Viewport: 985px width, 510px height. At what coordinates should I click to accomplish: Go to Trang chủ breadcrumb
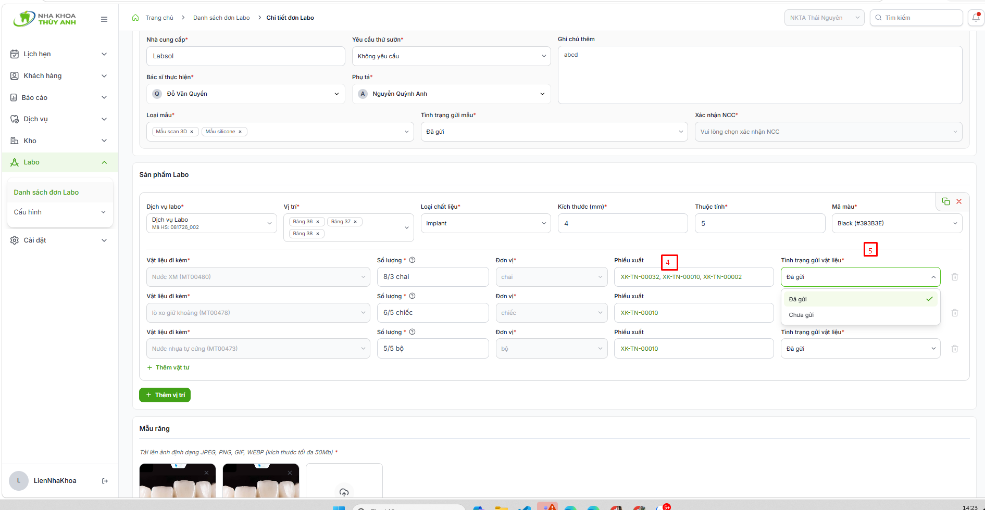[x=159, y=18]
